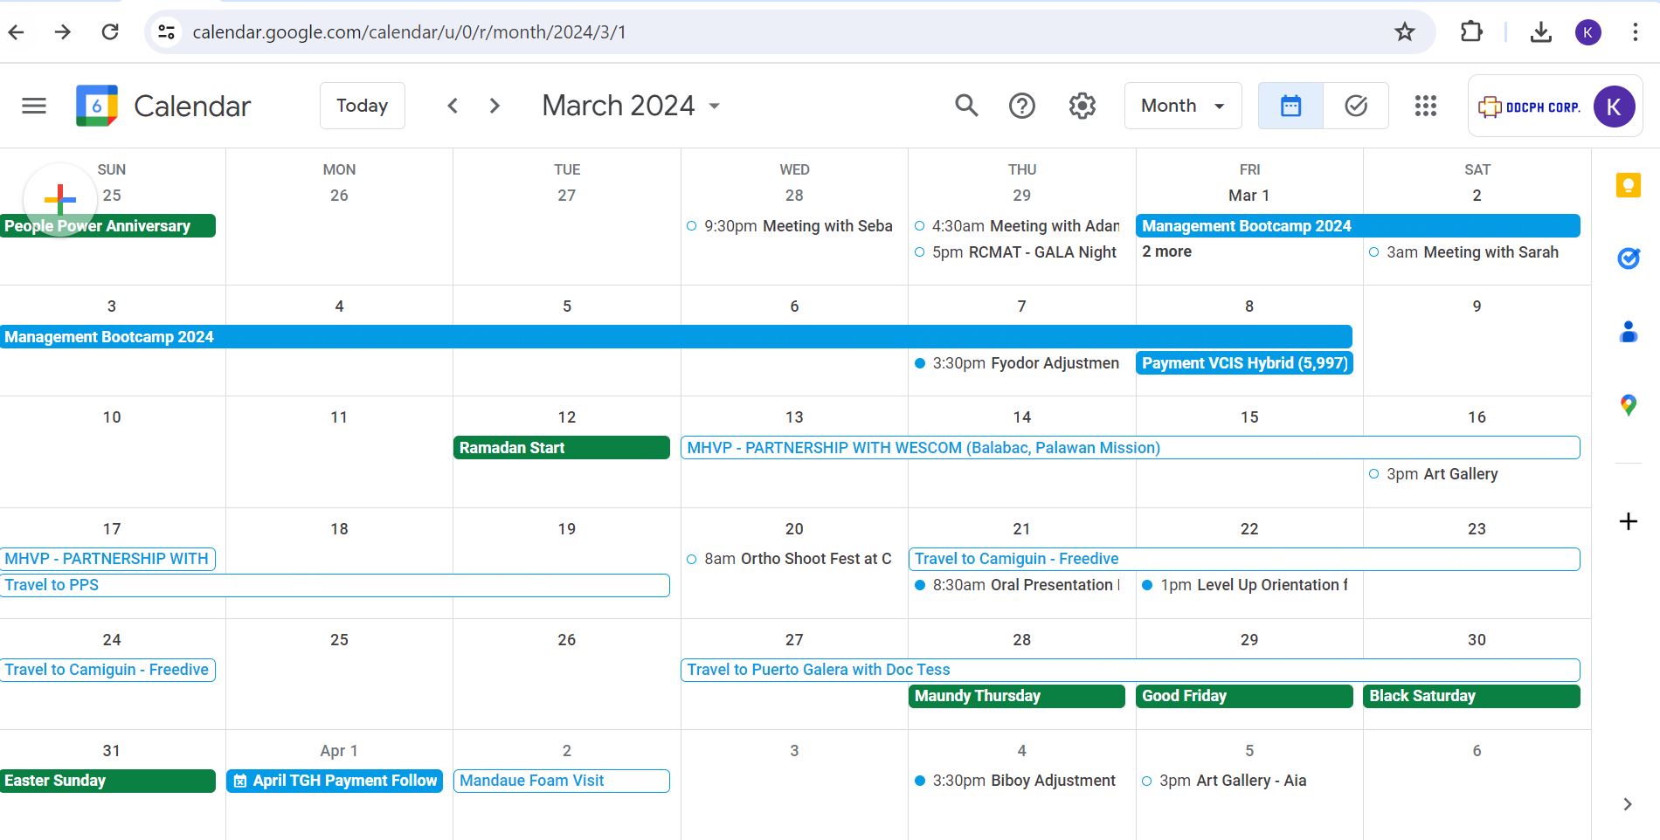Open the Tasks side panel icon
This screenshot has width=1660, height=840.
[1628, 258]
